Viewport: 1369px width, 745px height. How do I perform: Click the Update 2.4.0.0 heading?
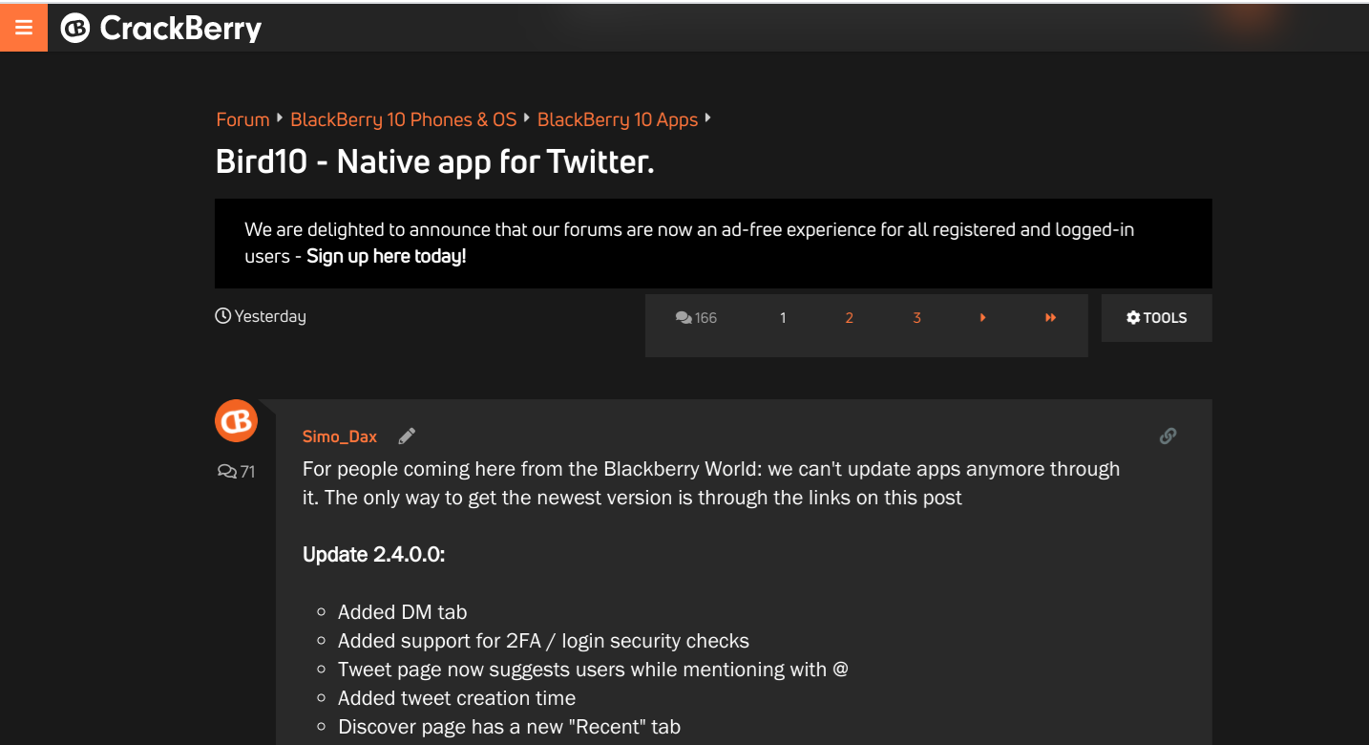pyautogui.click(x=374, y=555)
